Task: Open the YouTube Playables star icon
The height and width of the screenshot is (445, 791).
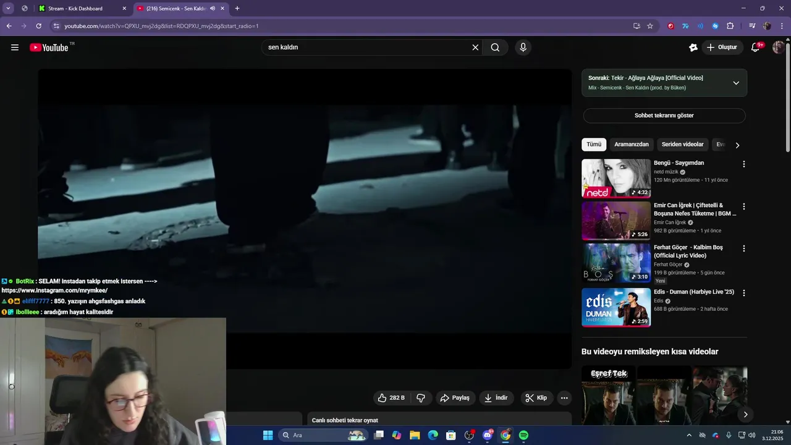Action: pyautogui.click(x=693, y=48)
